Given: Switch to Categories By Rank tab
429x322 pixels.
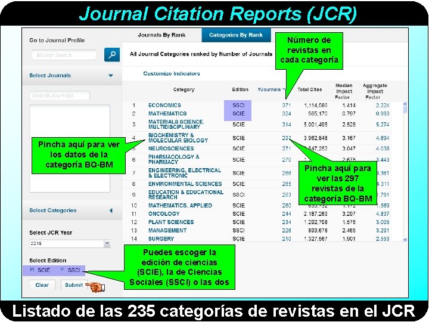Looking at the screenshot, I should point(236,35).
